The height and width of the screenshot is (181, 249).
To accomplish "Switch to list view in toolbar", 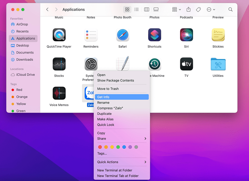I will pyautogui.click(x=137, y=10).
